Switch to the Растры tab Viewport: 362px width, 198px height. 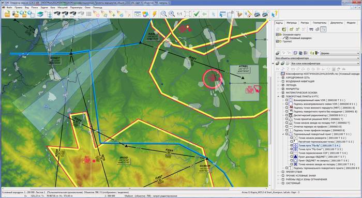(305, 23)
